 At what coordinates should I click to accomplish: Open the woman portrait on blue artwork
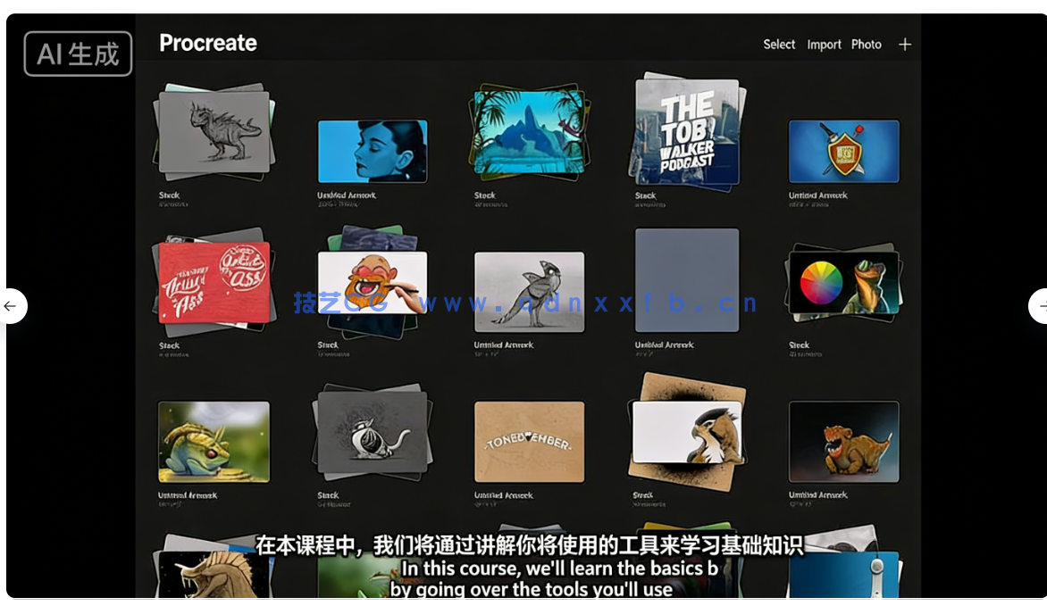(x=373, y=152)
